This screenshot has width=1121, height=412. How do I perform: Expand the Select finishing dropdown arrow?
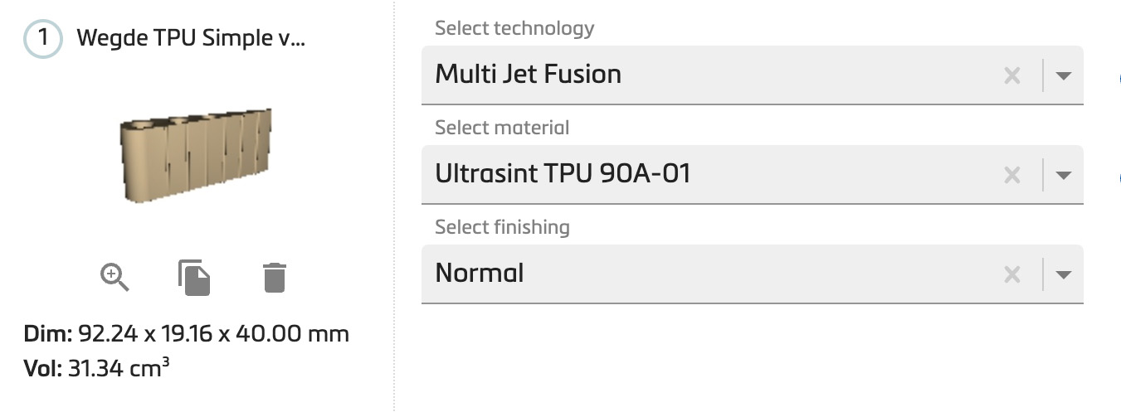(x=1063, y=274)
